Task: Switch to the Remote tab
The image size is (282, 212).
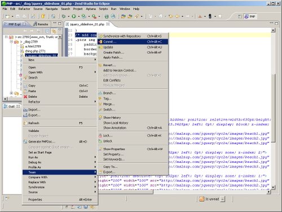Action: click(x=41, y=24)
